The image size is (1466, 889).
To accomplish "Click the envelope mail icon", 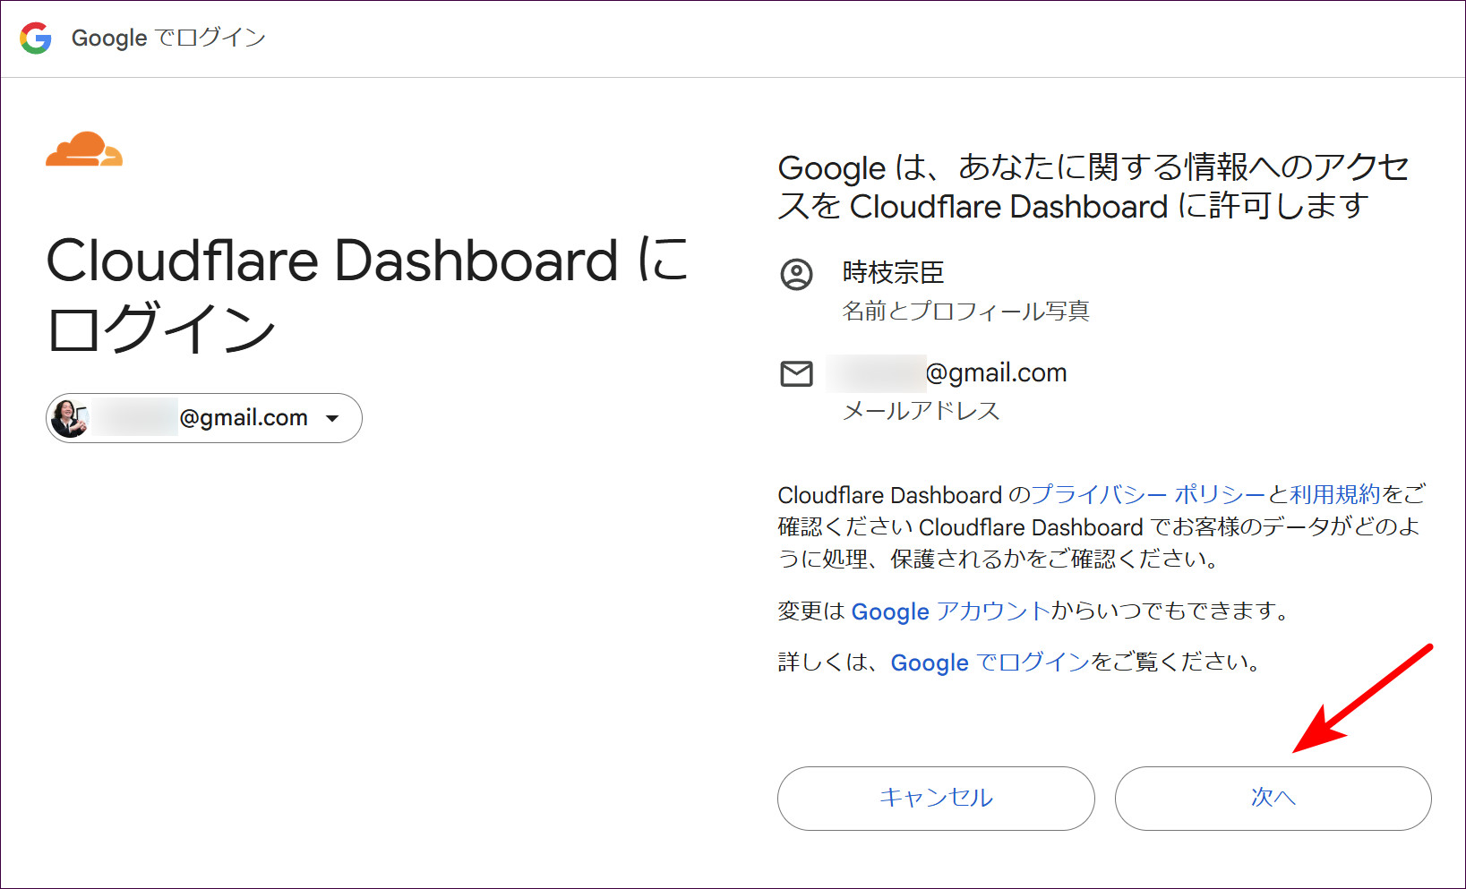I will [796, 373].
